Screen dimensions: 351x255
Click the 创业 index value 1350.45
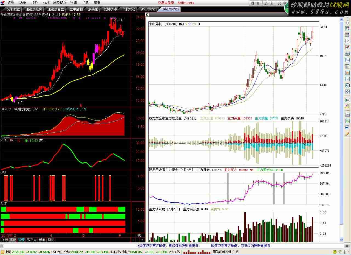tap(136, 252)
